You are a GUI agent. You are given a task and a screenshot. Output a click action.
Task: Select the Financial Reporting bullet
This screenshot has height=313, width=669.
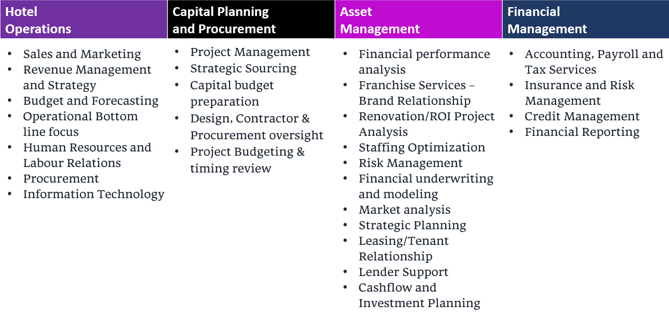pyautogui.click(x=582, y=132)
